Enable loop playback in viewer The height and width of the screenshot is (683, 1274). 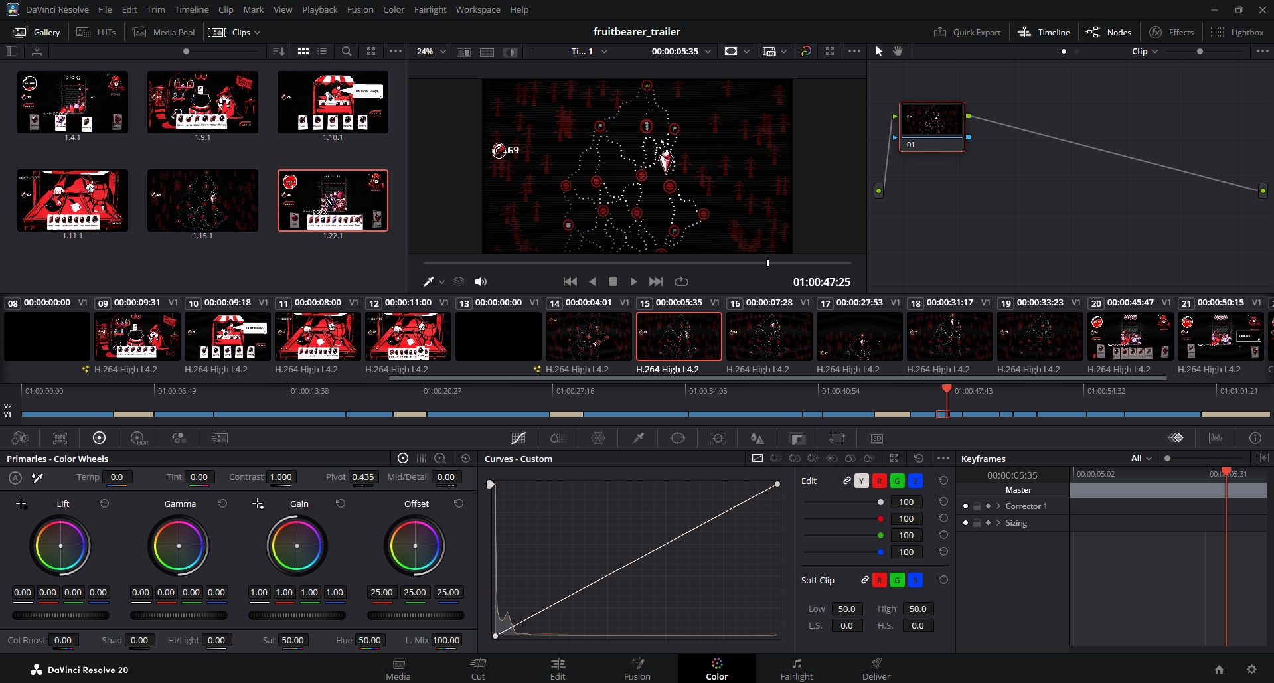tap(681, 282)
